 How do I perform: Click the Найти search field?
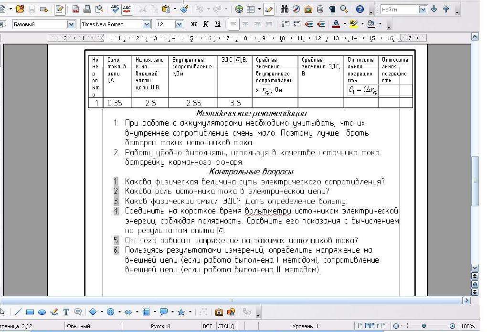coord(400,10)
